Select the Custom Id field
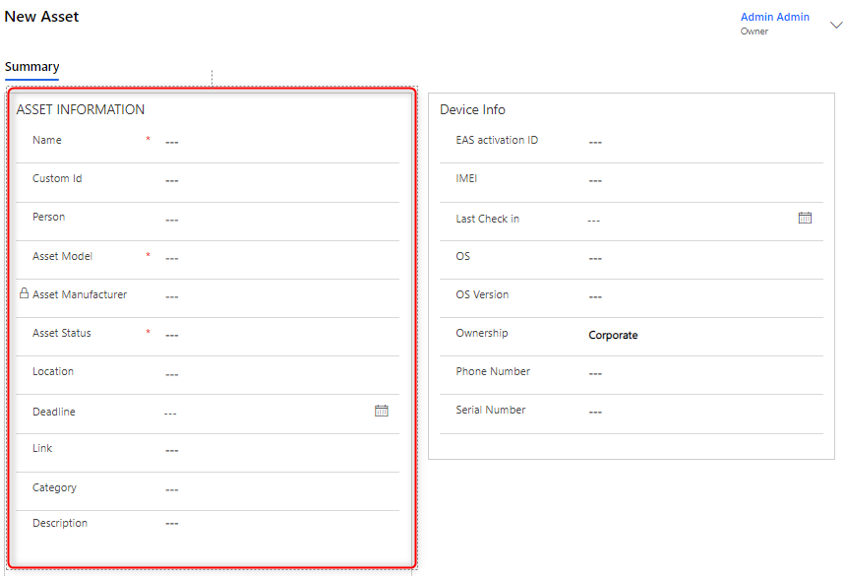The width and height of the screenshot is (847, 576). pyautogui.click(x=275, y=180)
